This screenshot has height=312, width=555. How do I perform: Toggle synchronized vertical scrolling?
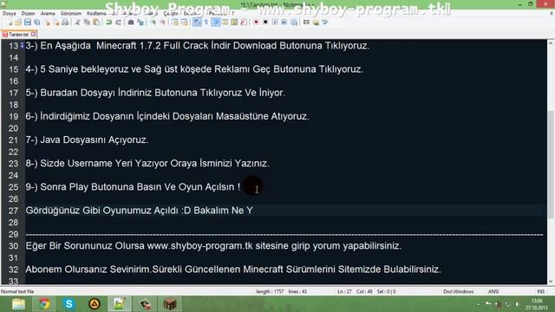tap(174, 23)
